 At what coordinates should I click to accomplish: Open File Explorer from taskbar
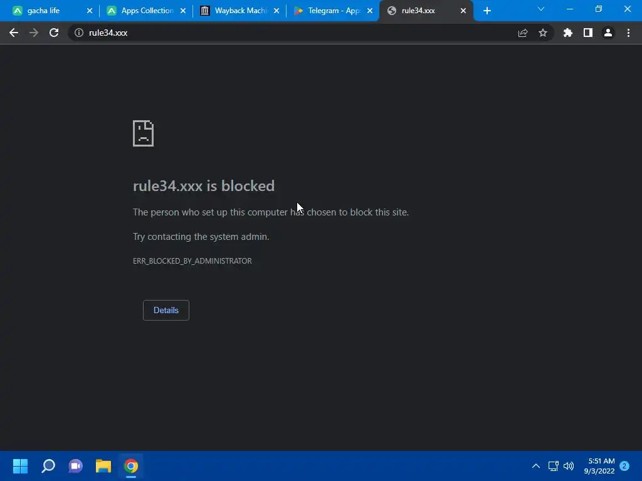[103, 466]
